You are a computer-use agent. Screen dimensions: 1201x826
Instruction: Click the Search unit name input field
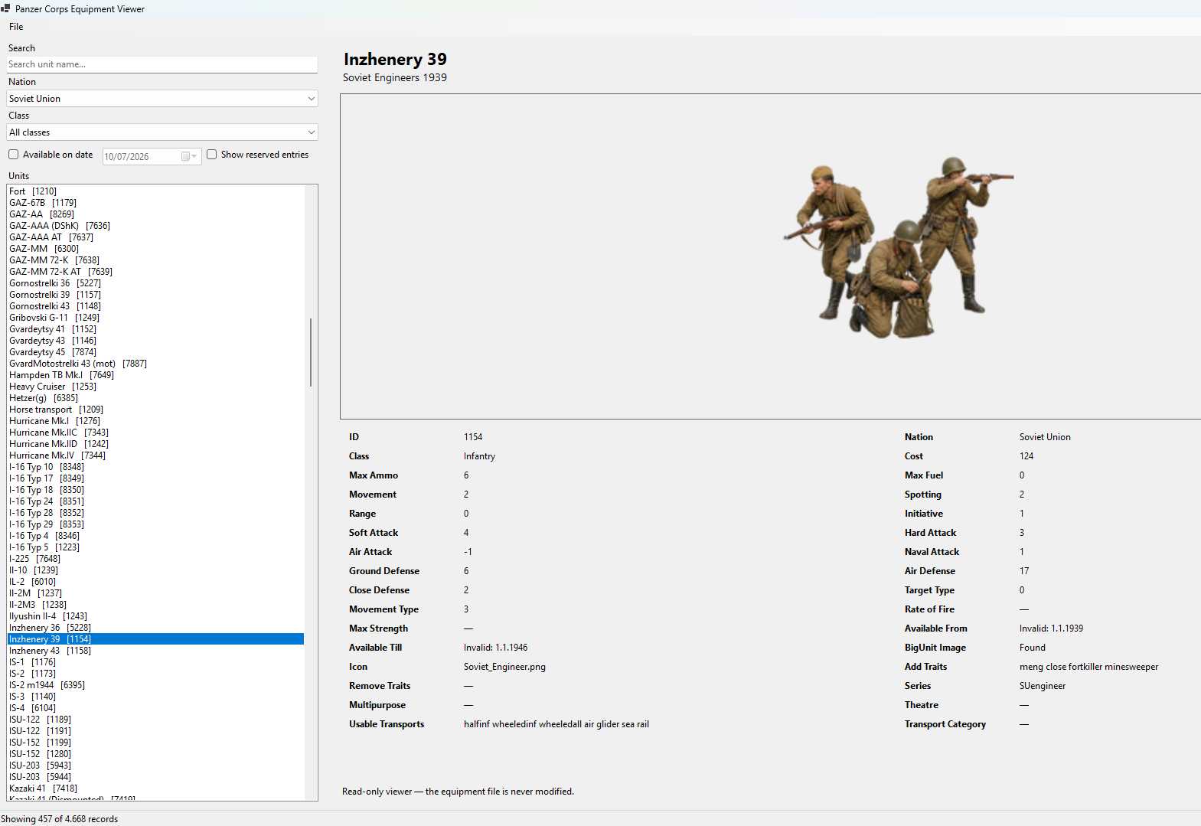coord(162,64)
